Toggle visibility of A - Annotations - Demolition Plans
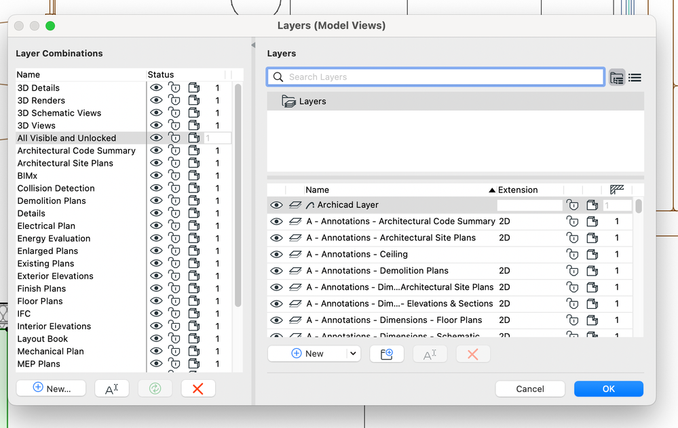Screen dimensions: 678x428 point(276,271)
